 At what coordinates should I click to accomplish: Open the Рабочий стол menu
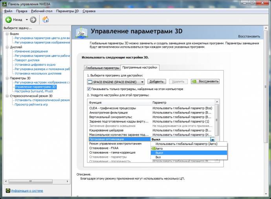coord(42,11)
